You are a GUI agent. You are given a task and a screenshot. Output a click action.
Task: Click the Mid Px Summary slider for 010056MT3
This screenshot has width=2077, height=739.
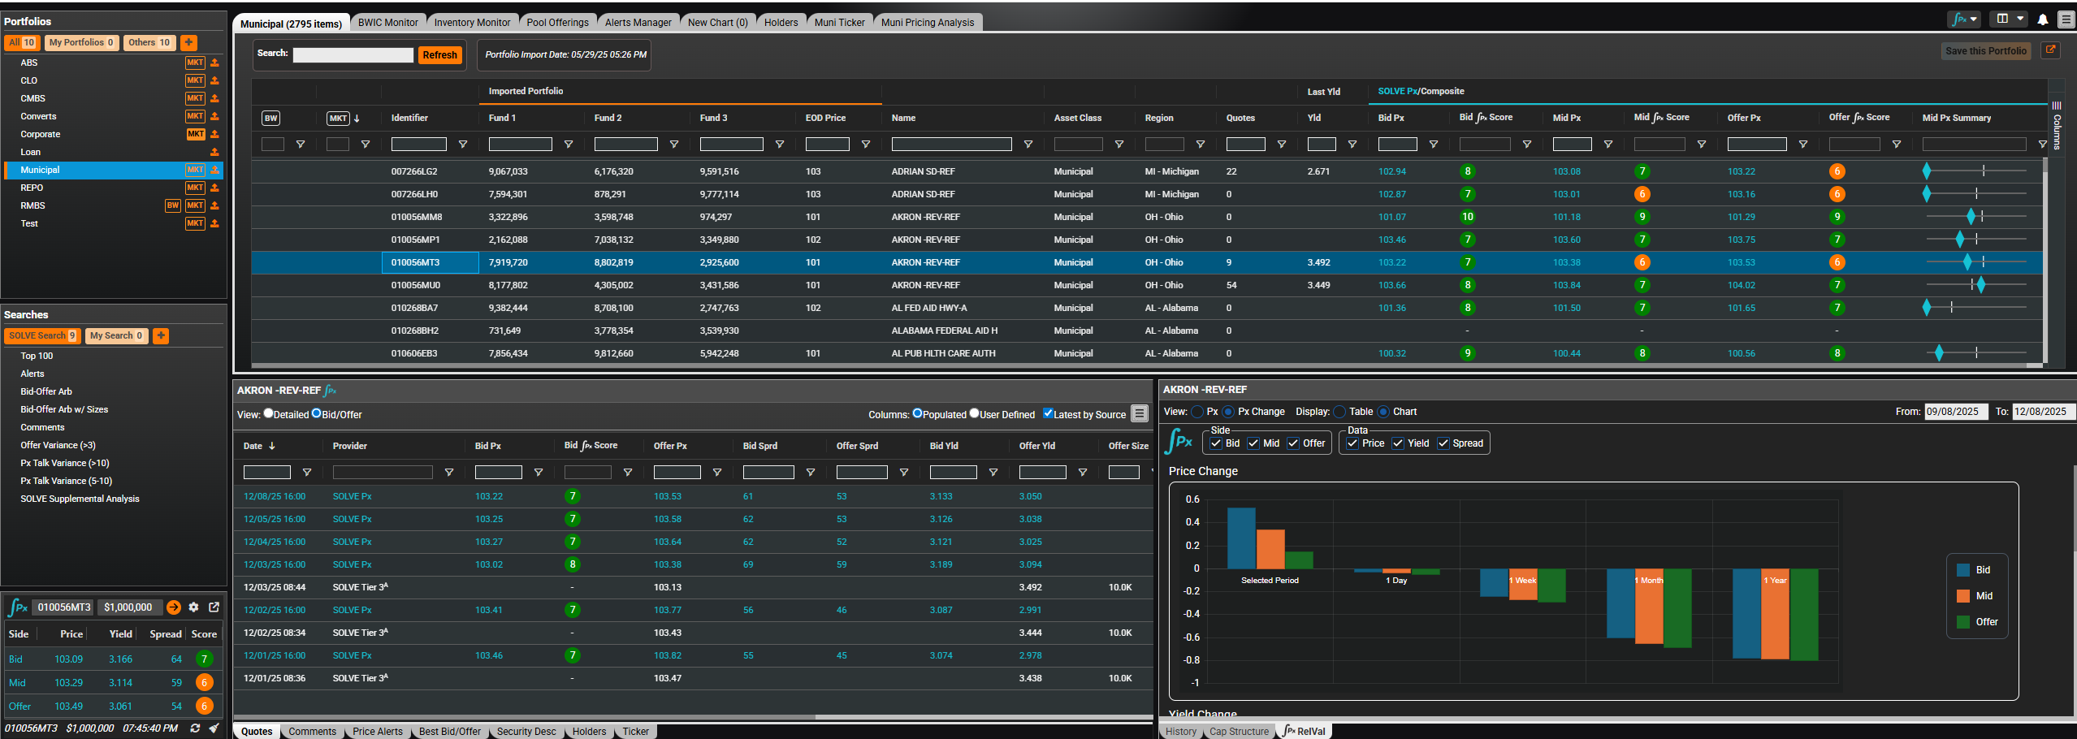tap(1975, 262)
